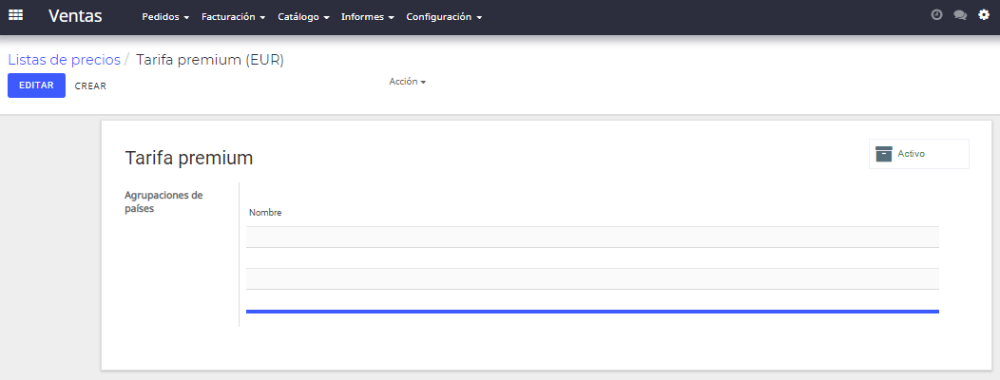Open the conversations chat icon
This screenshot has height=380, width=1000.
coord(960,15)
